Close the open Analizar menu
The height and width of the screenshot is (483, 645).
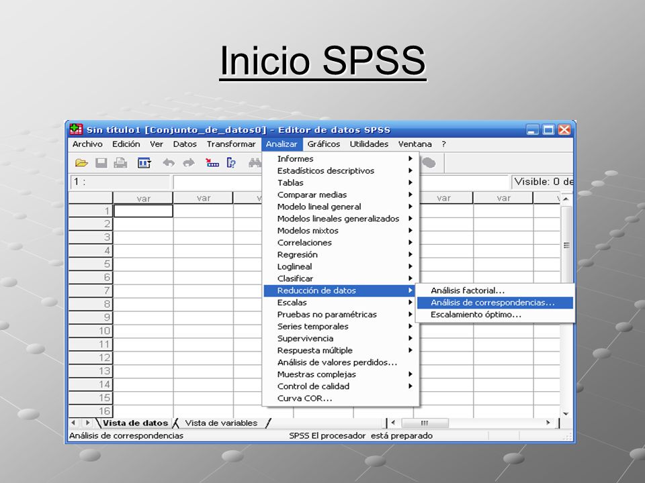282,144
